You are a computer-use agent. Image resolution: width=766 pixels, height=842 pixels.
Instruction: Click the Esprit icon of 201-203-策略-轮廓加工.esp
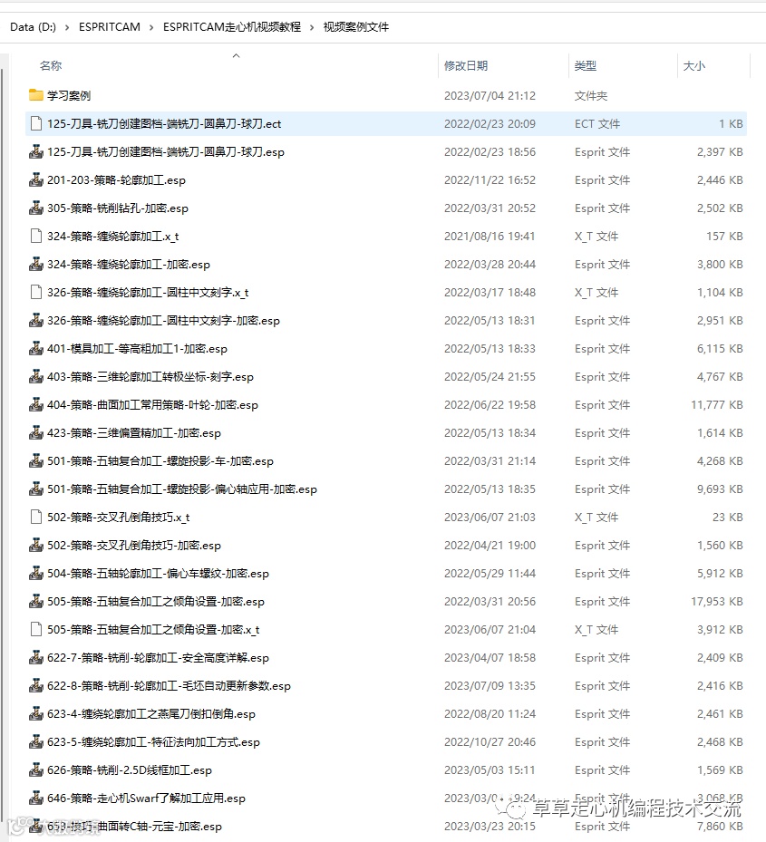(36, 179)
